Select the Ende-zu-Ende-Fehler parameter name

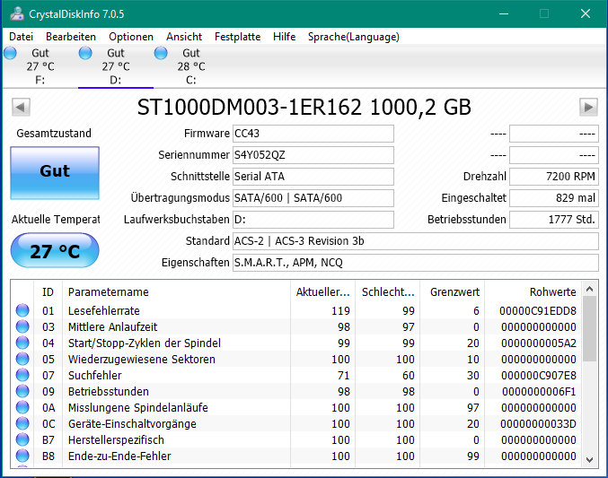click(119, 456)
